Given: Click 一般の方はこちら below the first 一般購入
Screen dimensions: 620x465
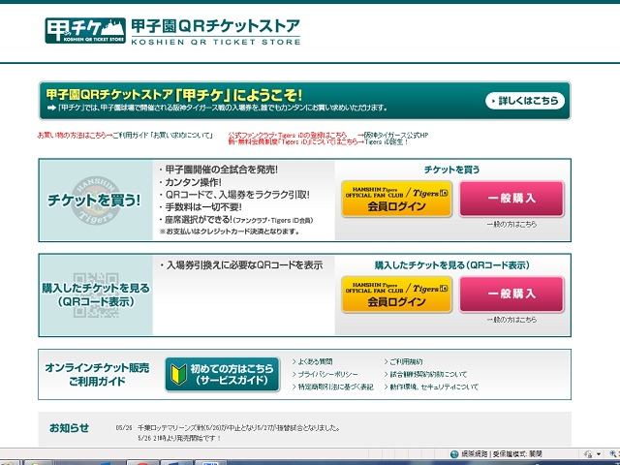Looking at the screenshot, I should (x=511, y=224).
